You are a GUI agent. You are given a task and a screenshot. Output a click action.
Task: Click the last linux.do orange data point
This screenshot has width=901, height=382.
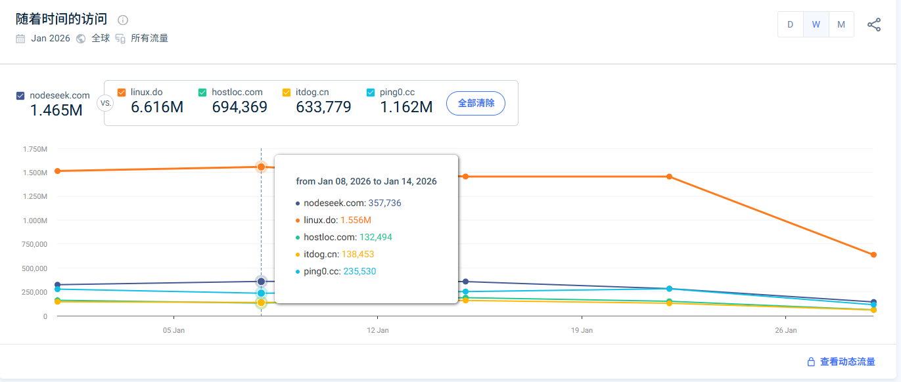873,255
